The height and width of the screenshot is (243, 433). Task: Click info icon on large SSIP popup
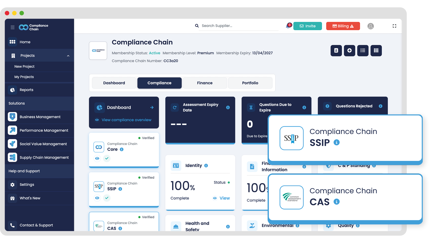[x=336, y=142]
